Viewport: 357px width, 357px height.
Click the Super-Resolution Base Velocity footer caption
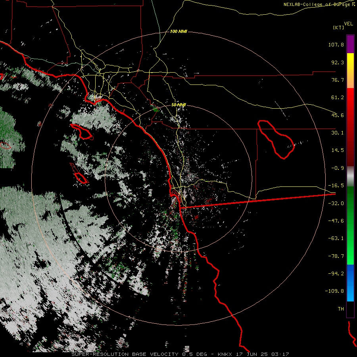point(180,354)
